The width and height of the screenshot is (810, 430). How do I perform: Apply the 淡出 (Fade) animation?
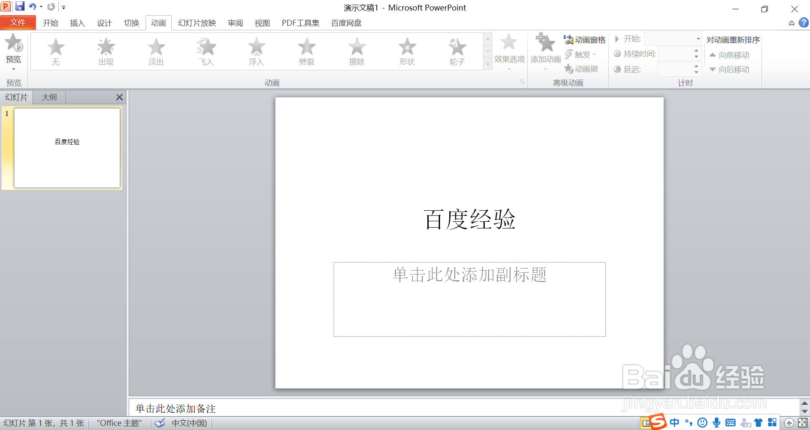tap(156, 51)
